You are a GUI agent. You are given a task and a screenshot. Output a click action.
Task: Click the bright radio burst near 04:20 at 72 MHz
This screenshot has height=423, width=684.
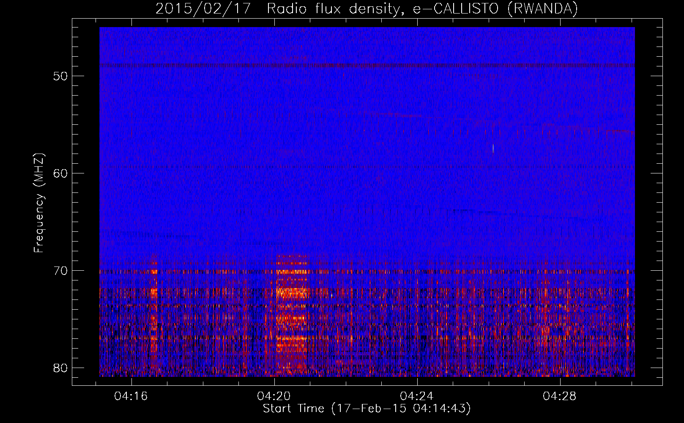291,292
